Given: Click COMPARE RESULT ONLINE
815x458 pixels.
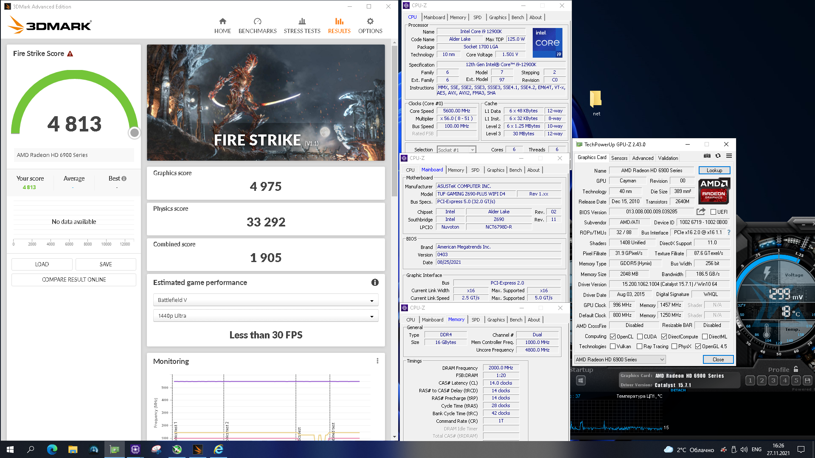Looking at the screenshot, I should [x=74, y=279].
